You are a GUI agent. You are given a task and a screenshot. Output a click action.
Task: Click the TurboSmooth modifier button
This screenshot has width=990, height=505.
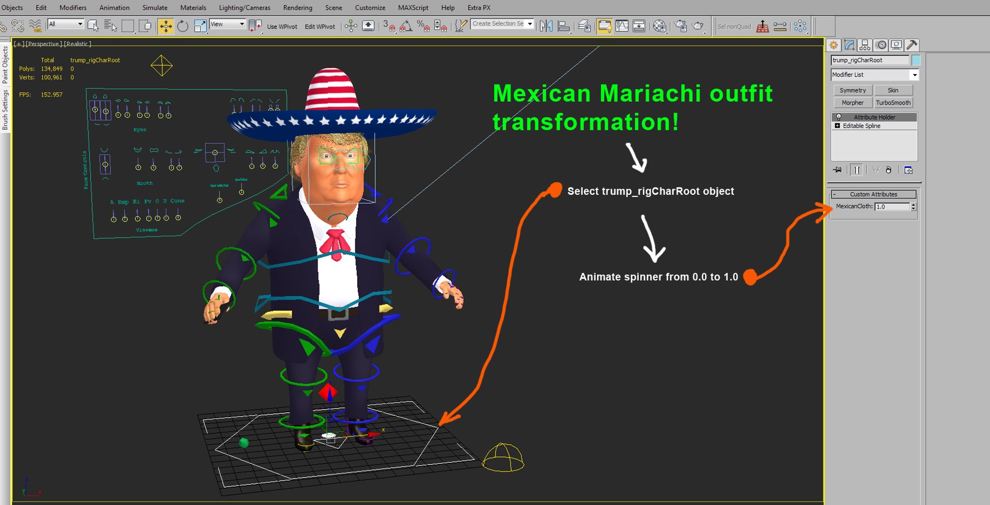(x=893, y=103)
